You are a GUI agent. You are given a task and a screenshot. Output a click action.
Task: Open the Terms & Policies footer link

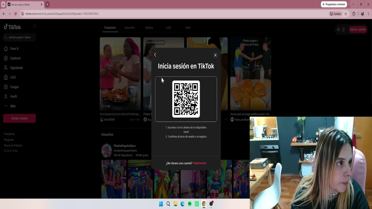(x=13, y=145)
